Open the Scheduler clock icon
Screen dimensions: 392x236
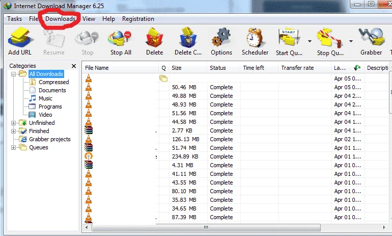tap(255, 38)
